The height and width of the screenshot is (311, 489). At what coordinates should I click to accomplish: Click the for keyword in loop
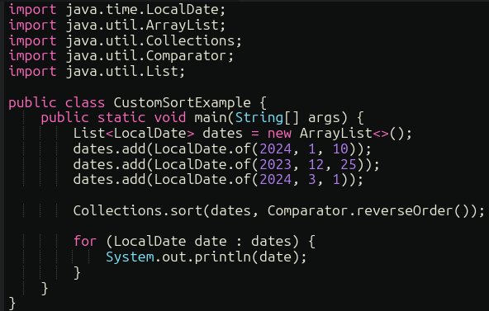click(85, 241)
